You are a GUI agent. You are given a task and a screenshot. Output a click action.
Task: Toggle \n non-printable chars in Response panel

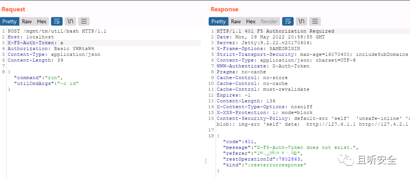pos(302,21)
